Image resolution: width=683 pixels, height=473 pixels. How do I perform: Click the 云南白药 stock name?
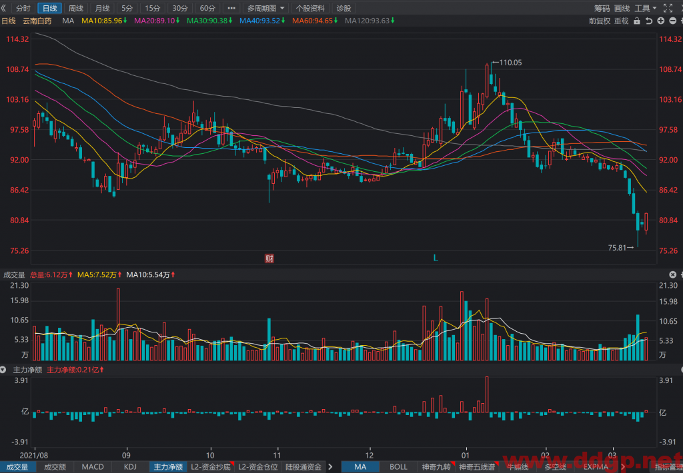37,21
